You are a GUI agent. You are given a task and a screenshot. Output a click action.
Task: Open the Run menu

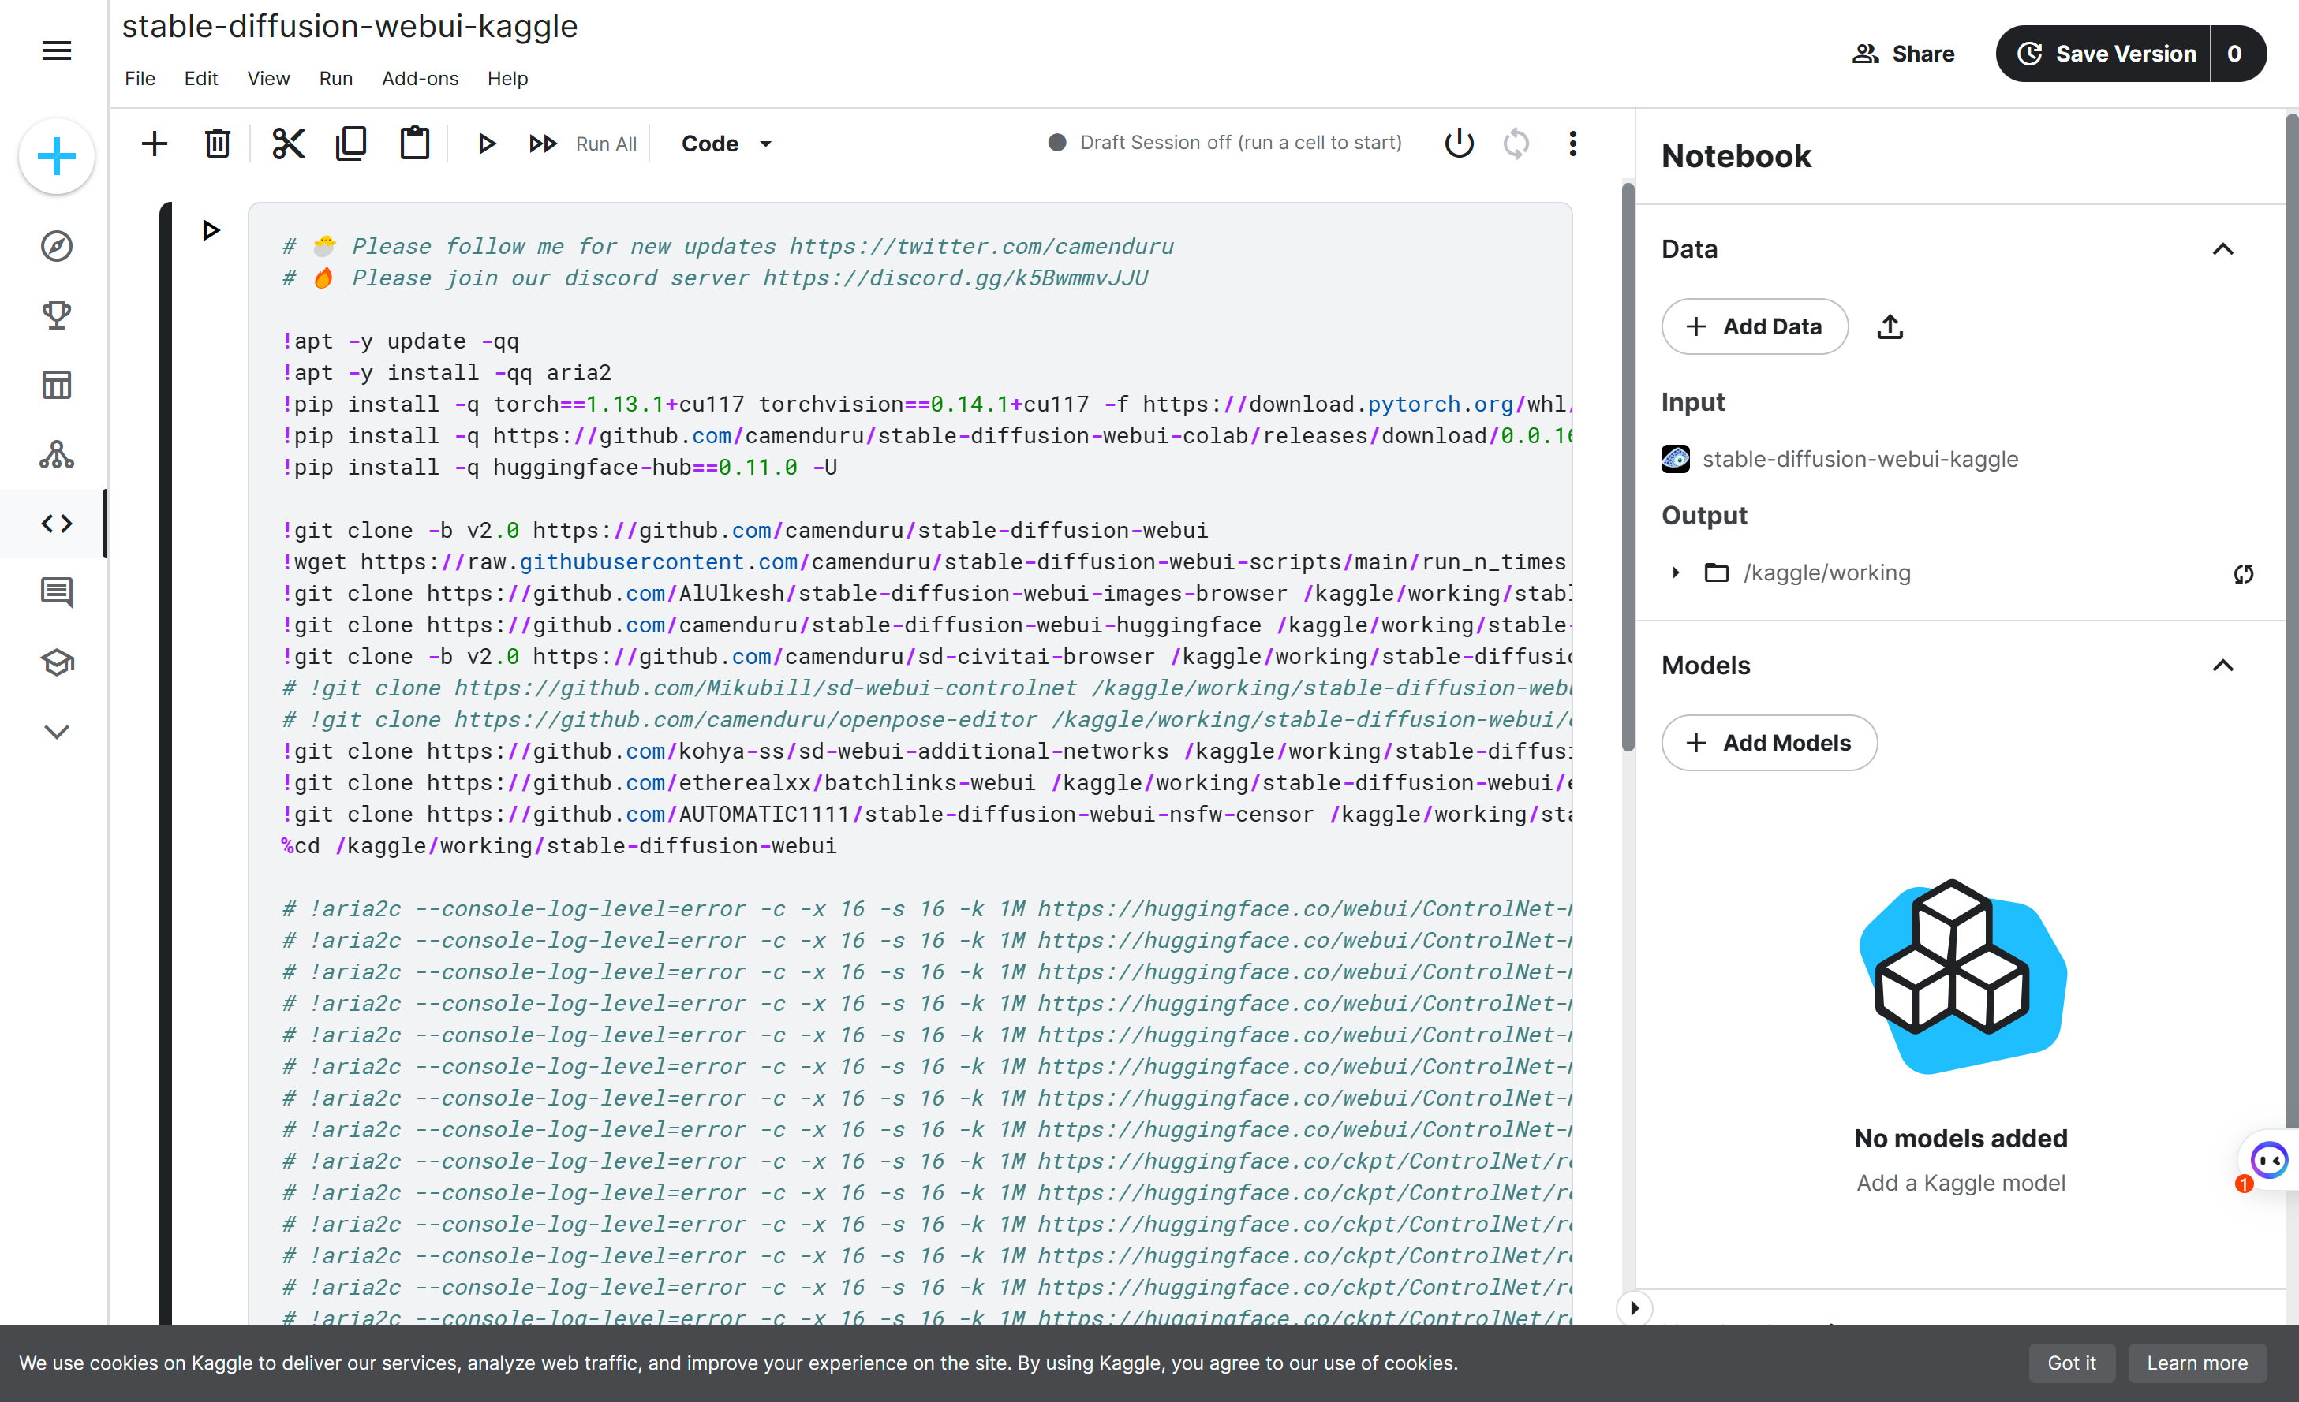point(336,78)
